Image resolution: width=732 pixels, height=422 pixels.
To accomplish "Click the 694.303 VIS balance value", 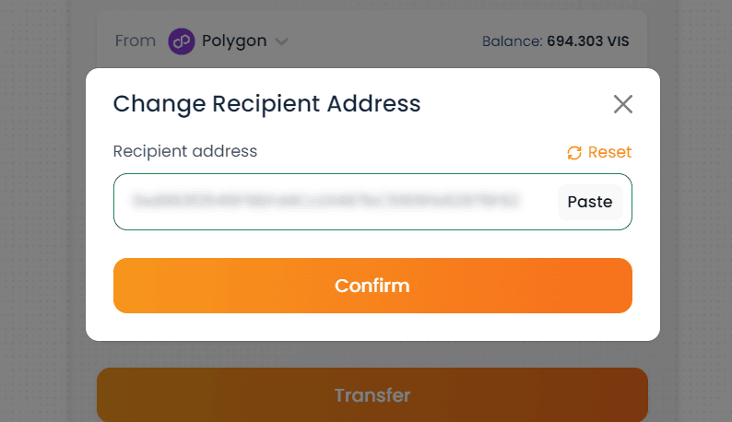I will tap(588, 41).
